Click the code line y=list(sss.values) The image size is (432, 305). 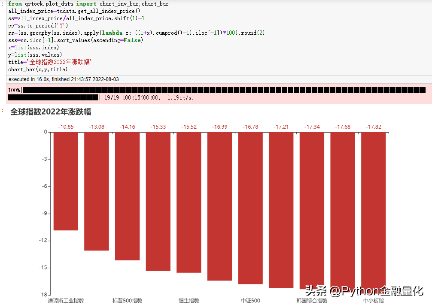pyautogui.click(x=35, y=55)
